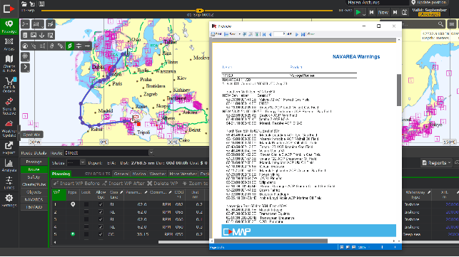Click the Print icon in Preview window
Viewport: 459px width, 257px height.
pos(216,34)
